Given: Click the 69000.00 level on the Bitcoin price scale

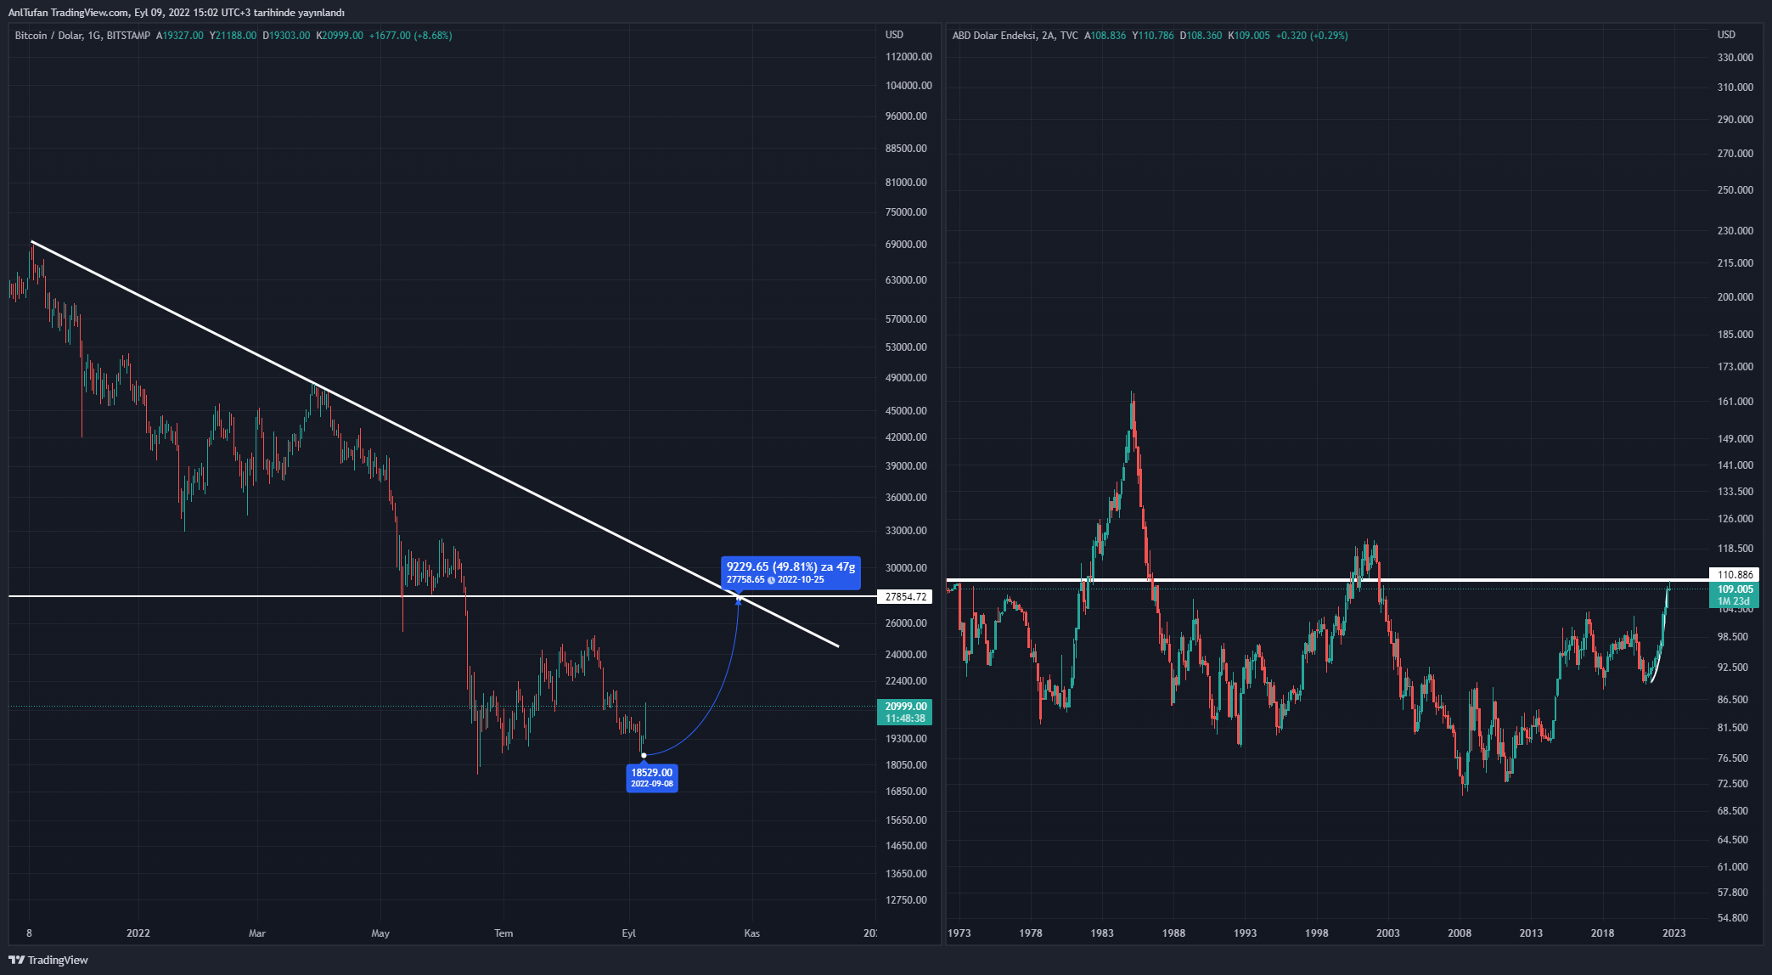Looking at the screenshot, I should 906,245.
